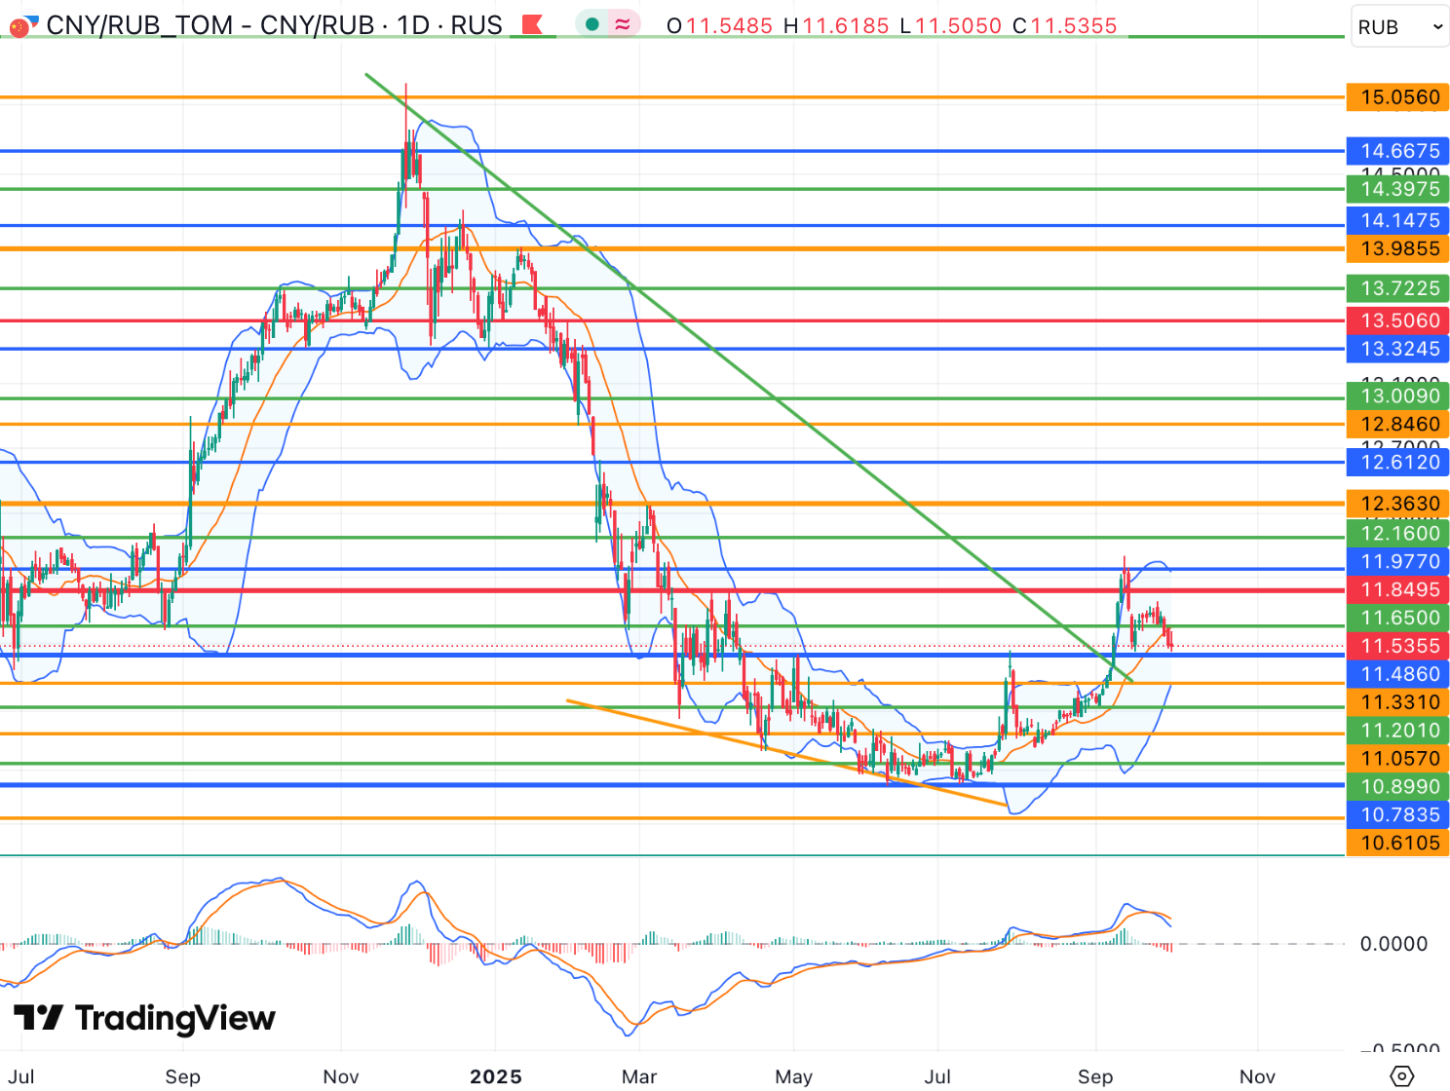This screenshot has height=1091, width=1450.
Task: Click the high value H11.6185 in the legend
Action: tap(836, 26)
